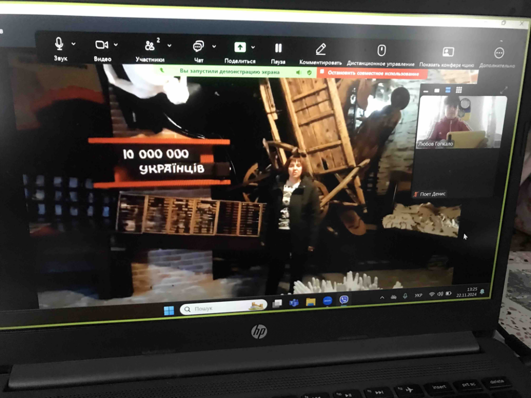Click the microphone indicator in the system tray
The image size is (531, 398).
point(405,296)
